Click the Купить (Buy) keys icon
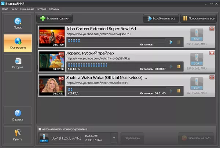This screenshot has width=220, height=148. point(18,135)
